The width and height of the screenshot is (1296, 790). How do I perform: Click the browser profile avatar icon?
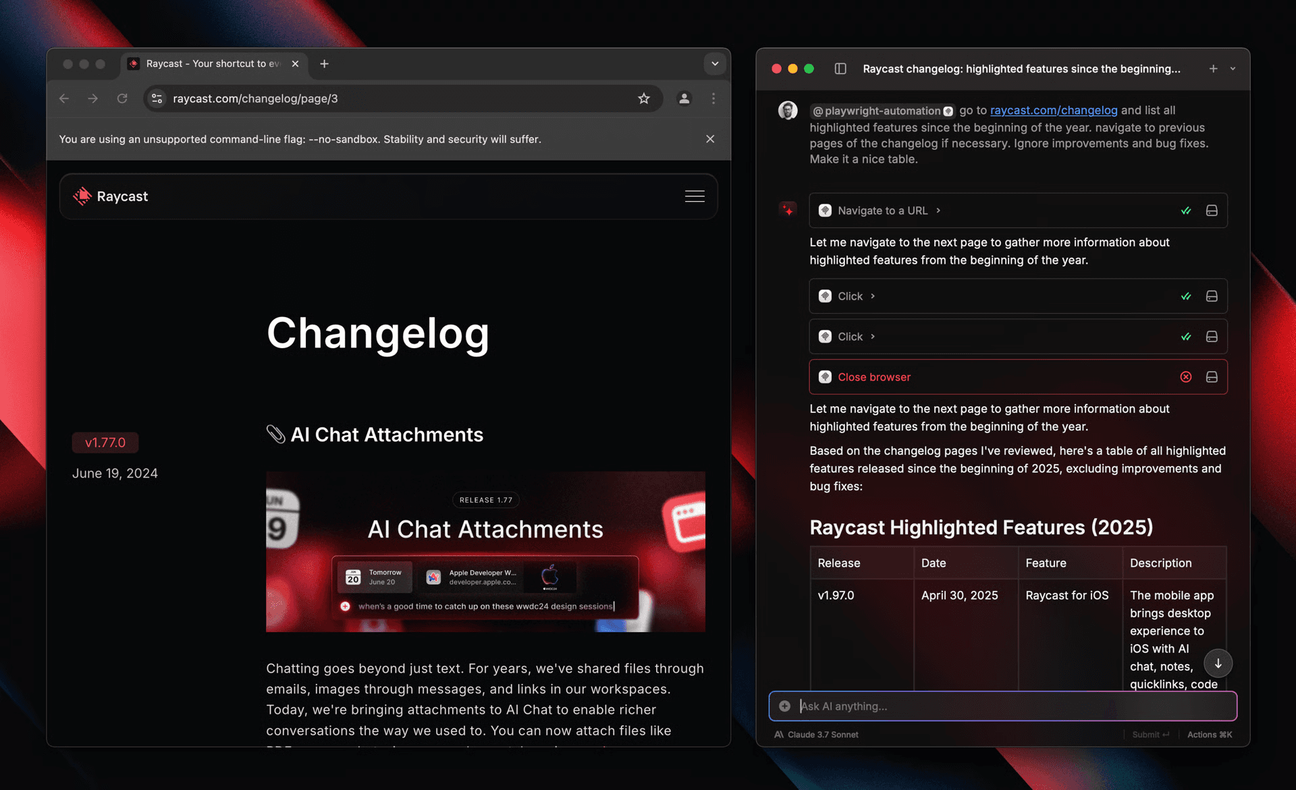pyautogui.click(x=684, y=98)
